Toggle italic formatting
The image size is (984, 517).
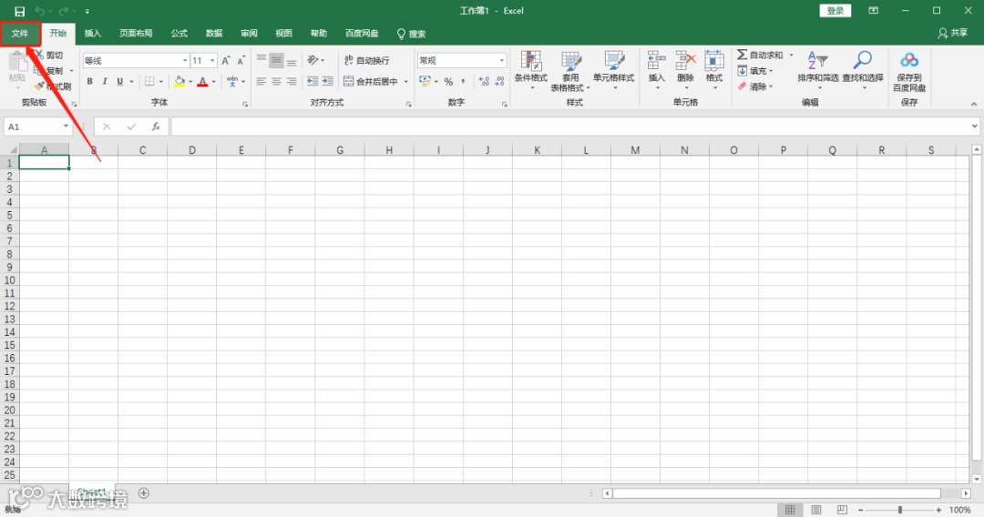pos(105,82)
